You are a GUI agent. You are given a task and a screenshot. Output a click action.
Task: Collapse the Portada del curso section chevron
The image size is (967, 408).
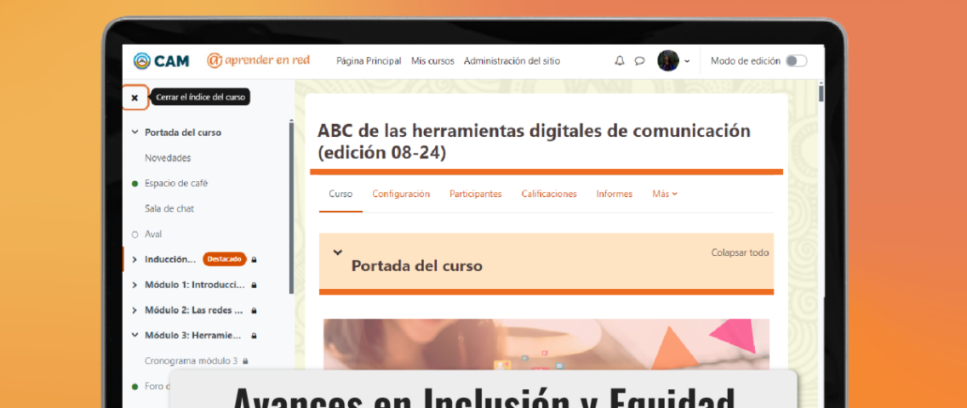pyautogui.click(x=337, y=252)
